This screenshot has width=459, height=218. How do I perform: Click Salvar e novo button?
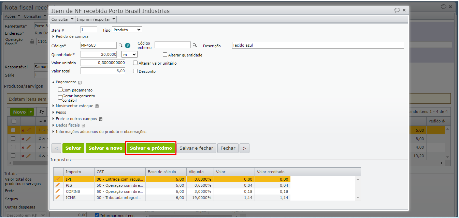[105, 148]
